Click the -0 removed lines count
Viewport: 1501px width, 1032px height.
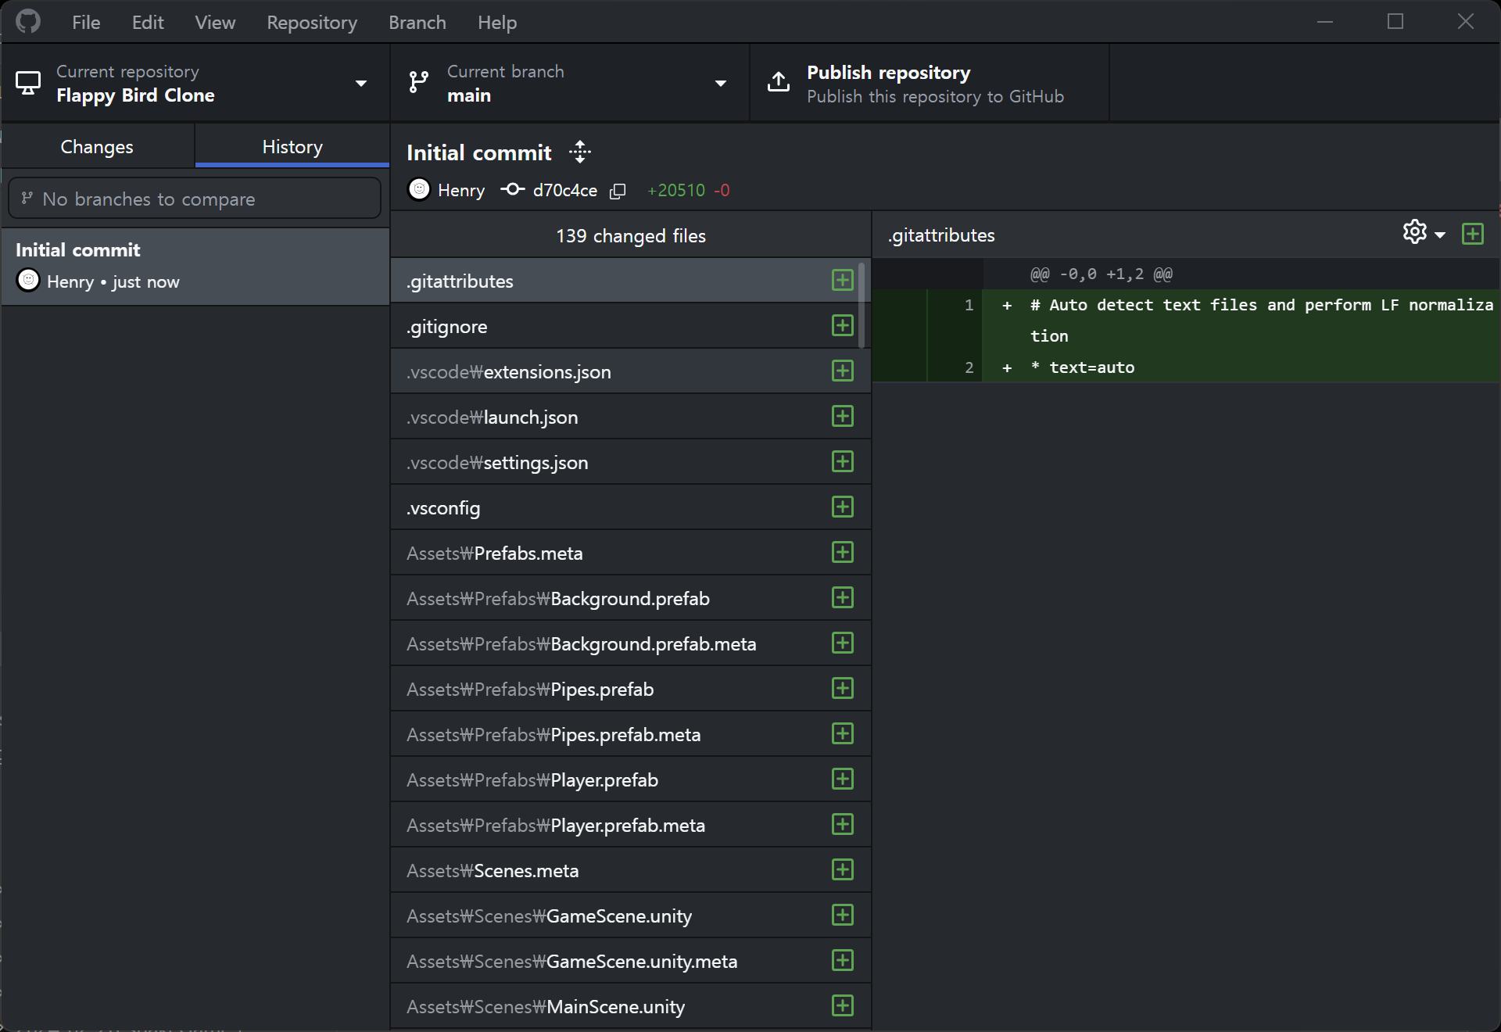[722, 190]
